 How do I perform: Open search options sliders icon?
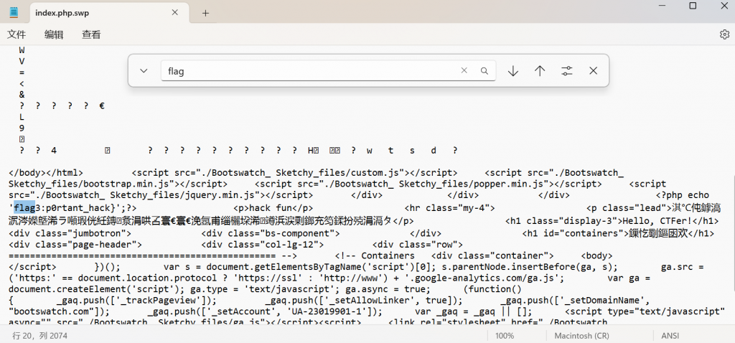tap(567, 71)
